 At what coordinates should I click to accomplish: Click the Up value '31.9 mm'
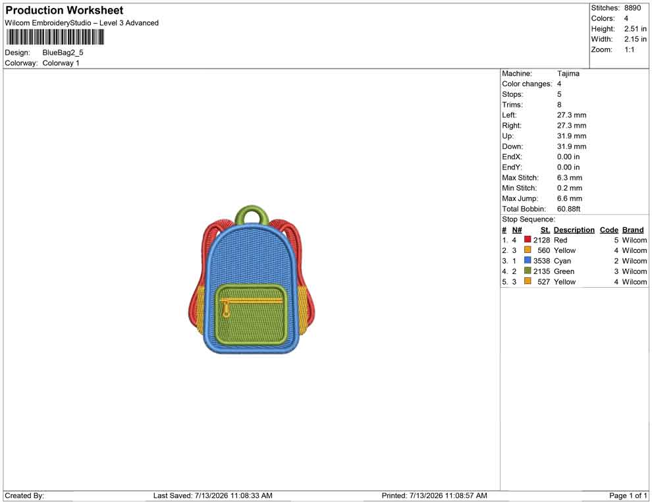coord(572,136)
